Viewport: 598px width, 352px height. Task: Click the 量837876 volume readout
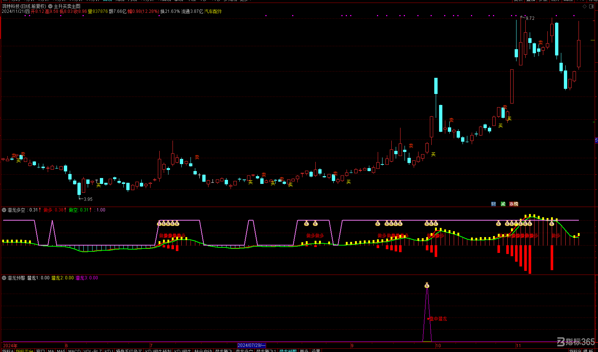(98, 11)
